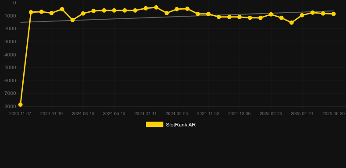
Task: Toggle the SlotRank AR legend entry
Action: point(170,125)
